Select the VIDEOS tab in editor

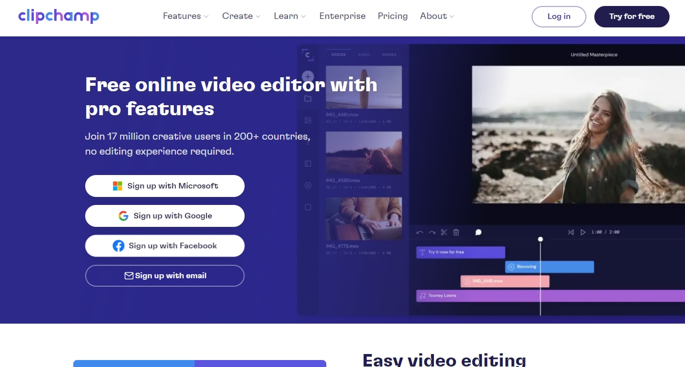click(338, 54)
